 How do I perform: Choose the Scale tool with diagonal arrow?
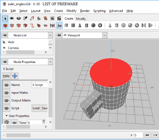click(x=25, y=18)
